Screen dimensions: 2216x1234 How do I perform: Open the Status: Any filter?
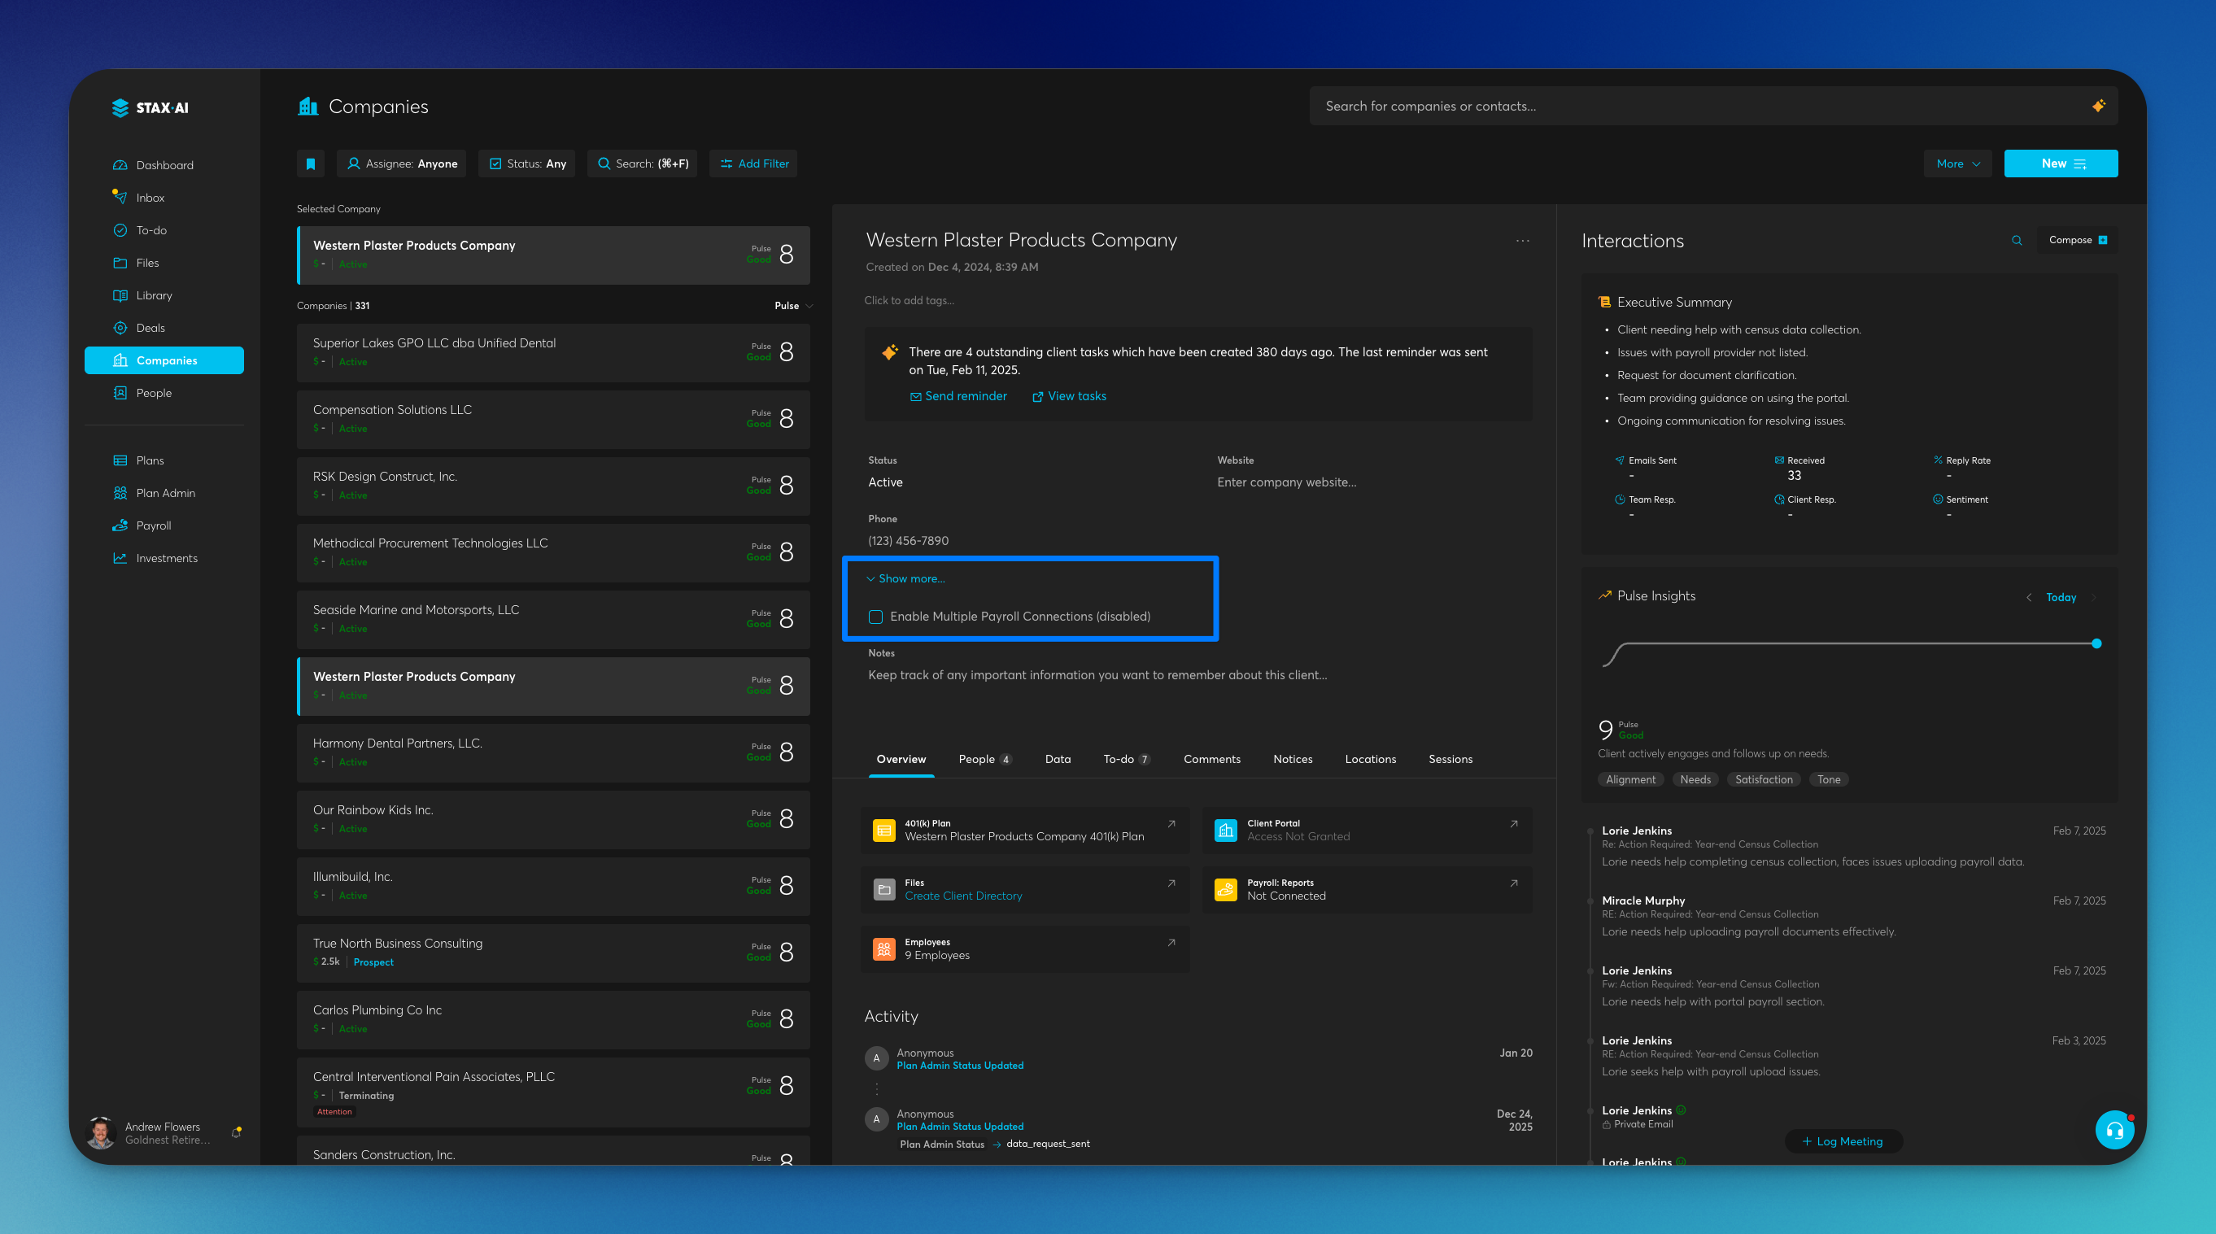[527, 164]
